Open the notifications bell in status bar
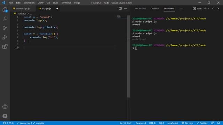 218,123
